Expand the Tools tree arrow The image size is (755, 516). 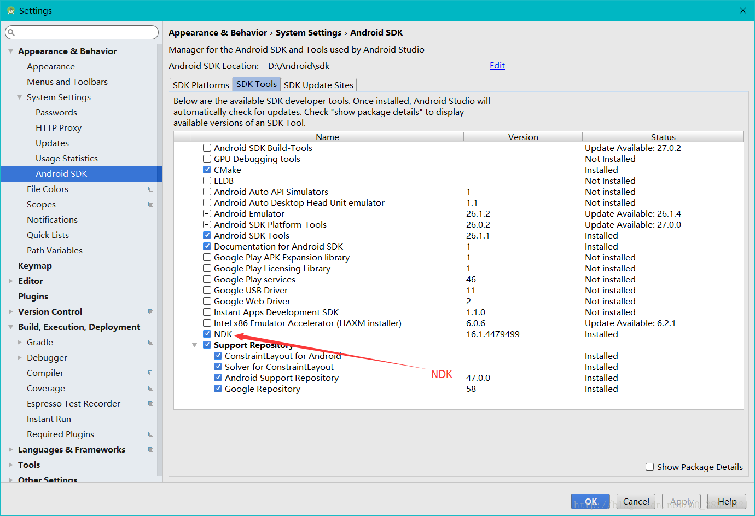pyautogui.click(x=10, y=465)
